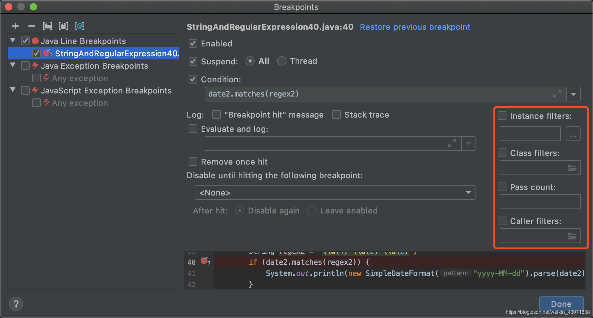
Task: Click the add breakpoint plus icon
Action: click(x=15, y=26)
